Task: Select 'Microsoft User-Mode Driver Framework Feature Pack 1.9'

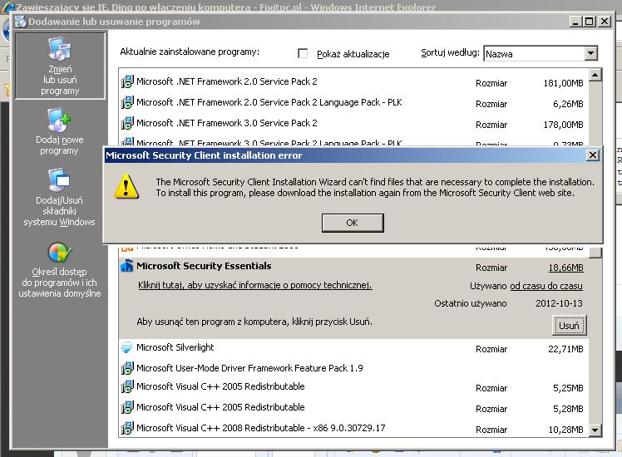Action: coord(249,368)
